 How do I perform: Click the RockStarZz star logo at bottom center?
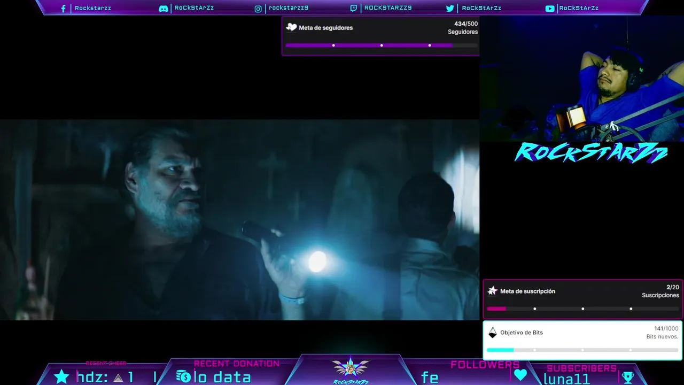click(351, 370)
